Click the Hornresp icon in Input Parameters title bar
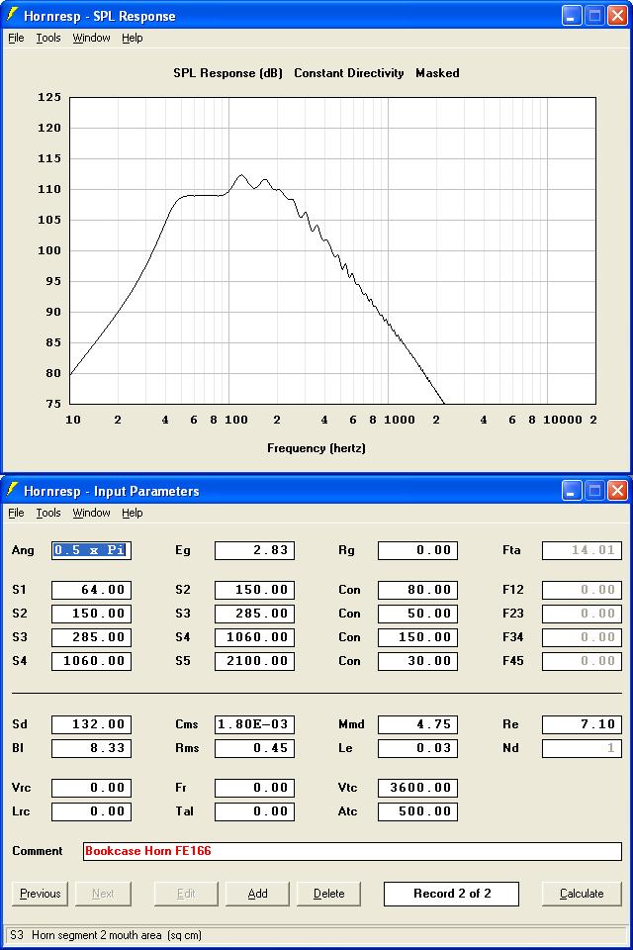This screenshot has width=633, height=950. [12, 490]
